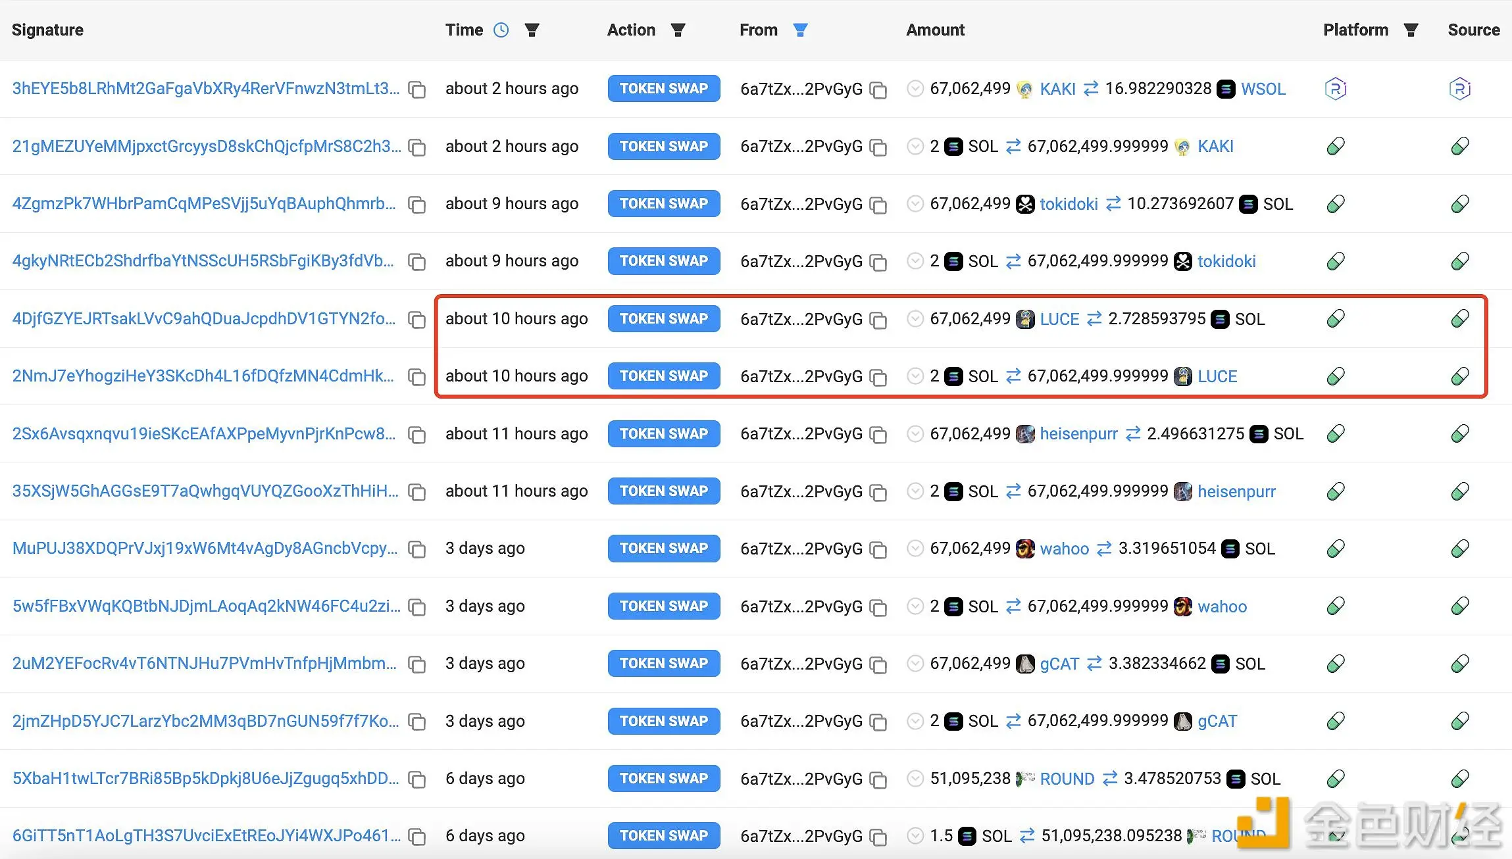Open the WSOL token link
Viewport: 1512px width, 859px height.
click(x=1263, y=89)
